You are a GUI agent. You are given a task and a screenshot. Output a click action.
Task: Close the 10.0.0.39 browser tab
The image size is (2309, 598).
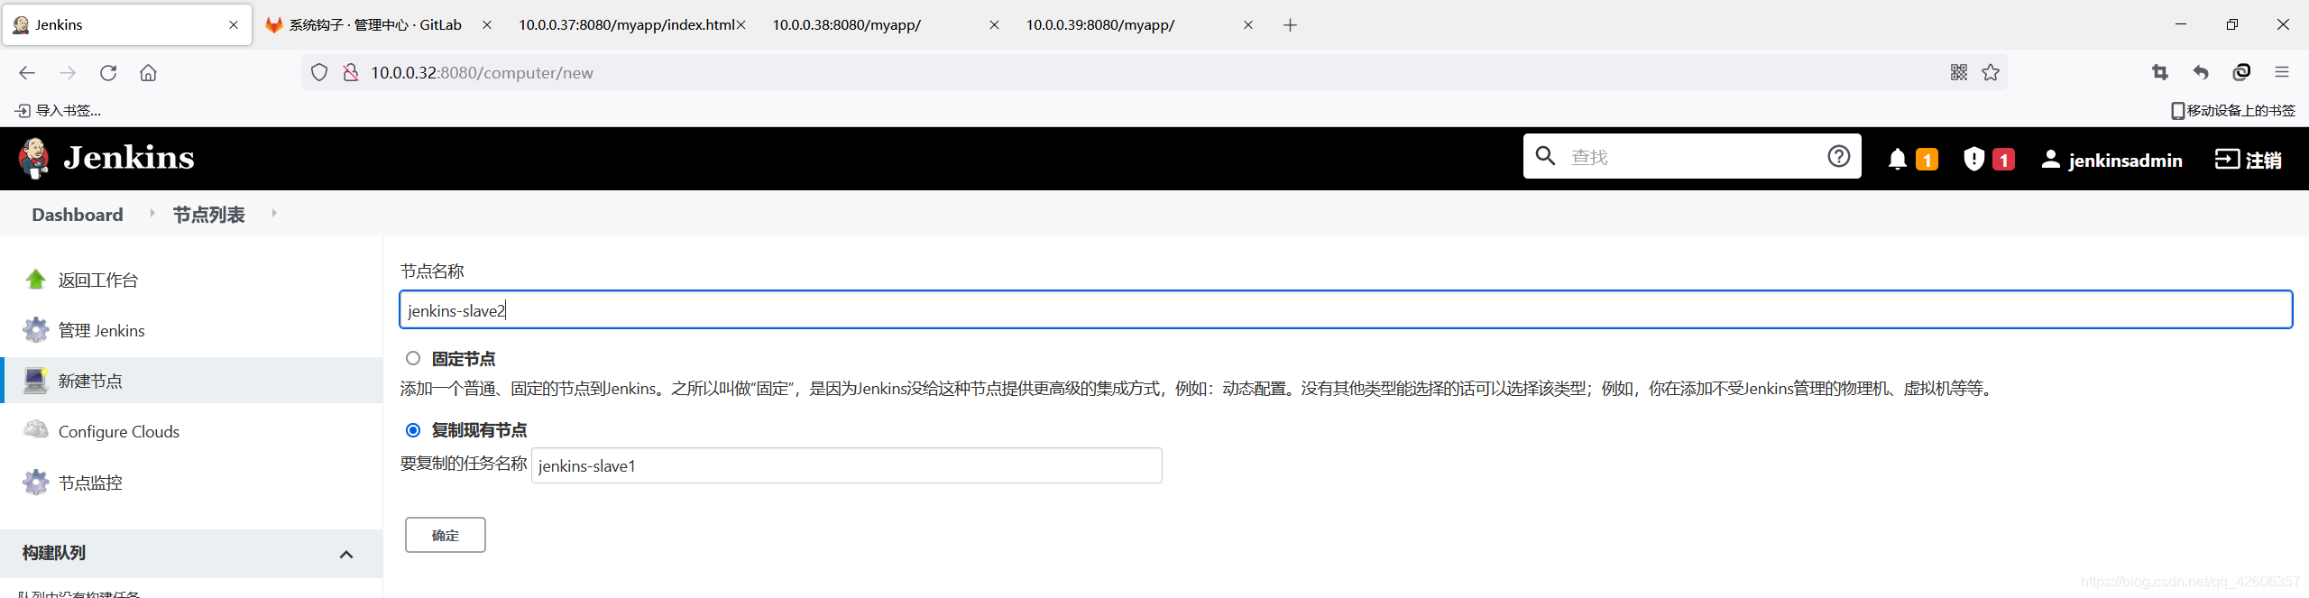click(1248, 25)
